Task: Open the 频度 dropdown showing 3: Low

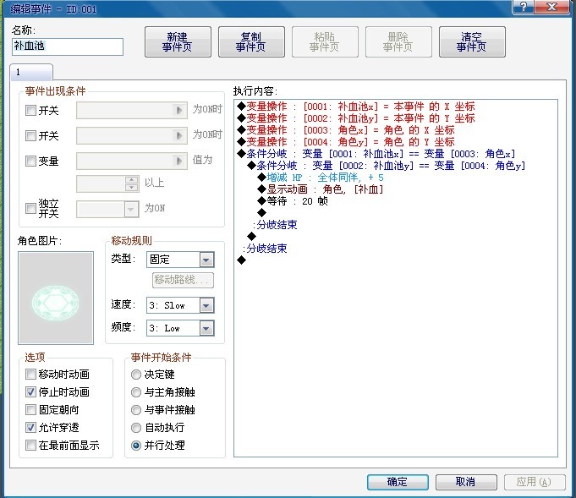Action: (x=180, y=328)
